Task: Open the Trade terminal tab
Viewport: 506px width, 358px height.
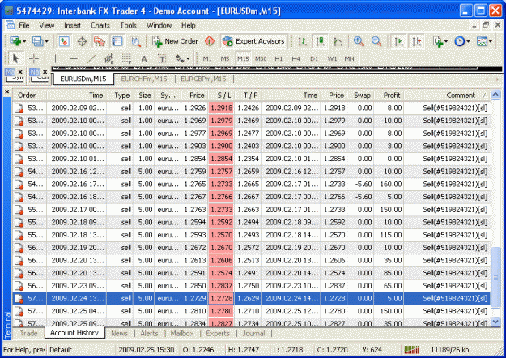Action: (28, 333)
